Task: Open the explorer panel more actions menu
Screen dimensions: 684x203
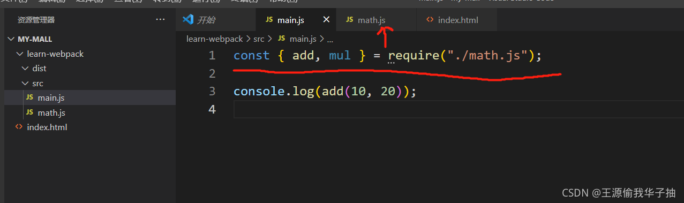Action: 160,20
